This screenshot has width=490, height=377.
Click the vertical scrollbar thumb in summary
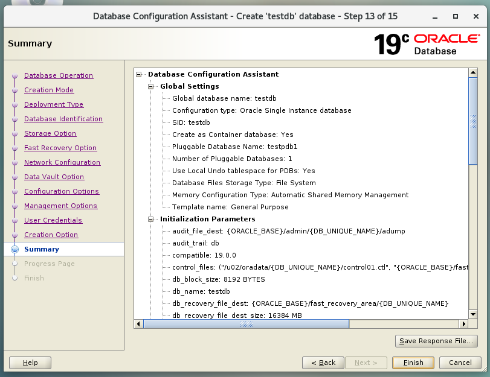(473, 121)
